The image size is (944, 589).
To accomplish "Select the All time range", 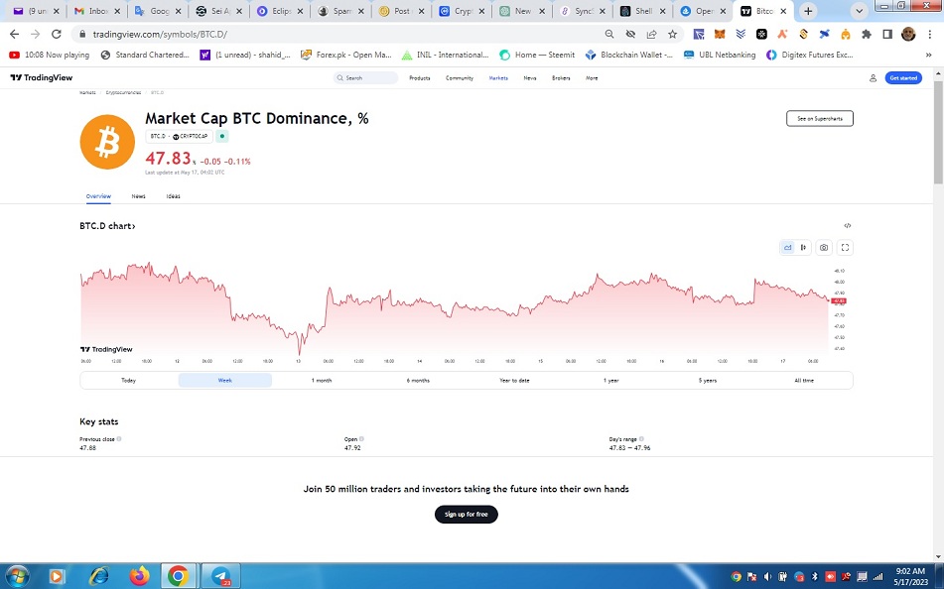I will tap(804, 380).
